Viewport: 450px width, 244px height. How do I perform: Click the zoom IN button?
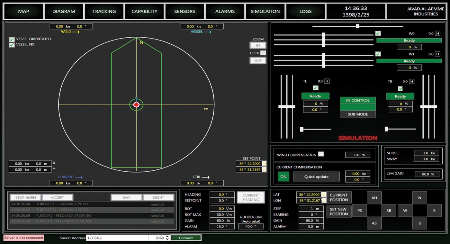coord(258,46)
